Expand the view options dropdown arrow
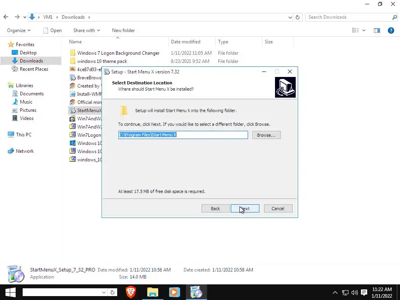 [x=364, y=30]
